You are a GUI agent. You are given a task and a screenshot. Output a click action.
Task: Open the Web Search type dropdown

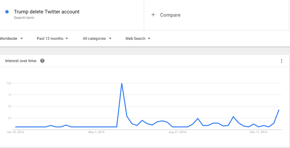(x=138, y=39)
